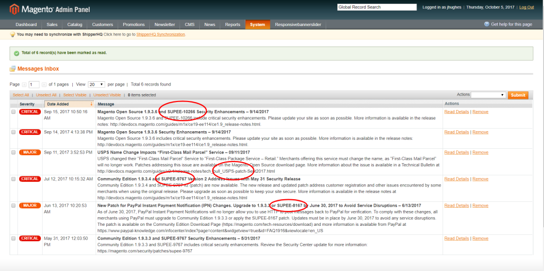
Task: Click the Log Out link
Action: [526, 7]
